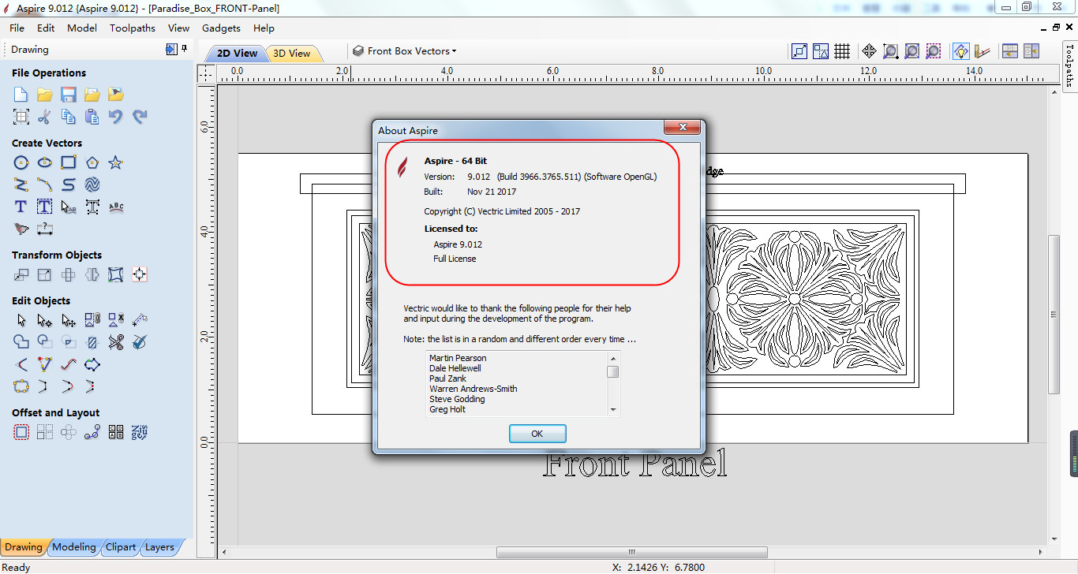The height and width of the screenshot is (574, 1078).
Task: Switch to the Modeling tab
Action: click(x=74, y=547)
